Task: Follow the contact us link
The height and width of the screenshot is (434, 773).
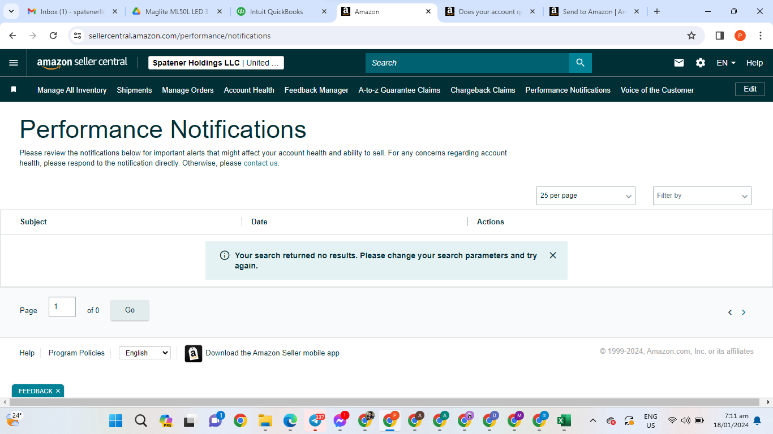Action: tap(261, 163)
